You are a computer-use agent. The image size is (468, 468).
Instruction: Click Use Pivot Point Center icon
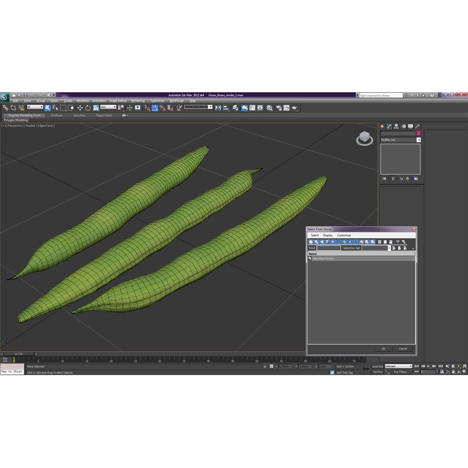point(121,108)
